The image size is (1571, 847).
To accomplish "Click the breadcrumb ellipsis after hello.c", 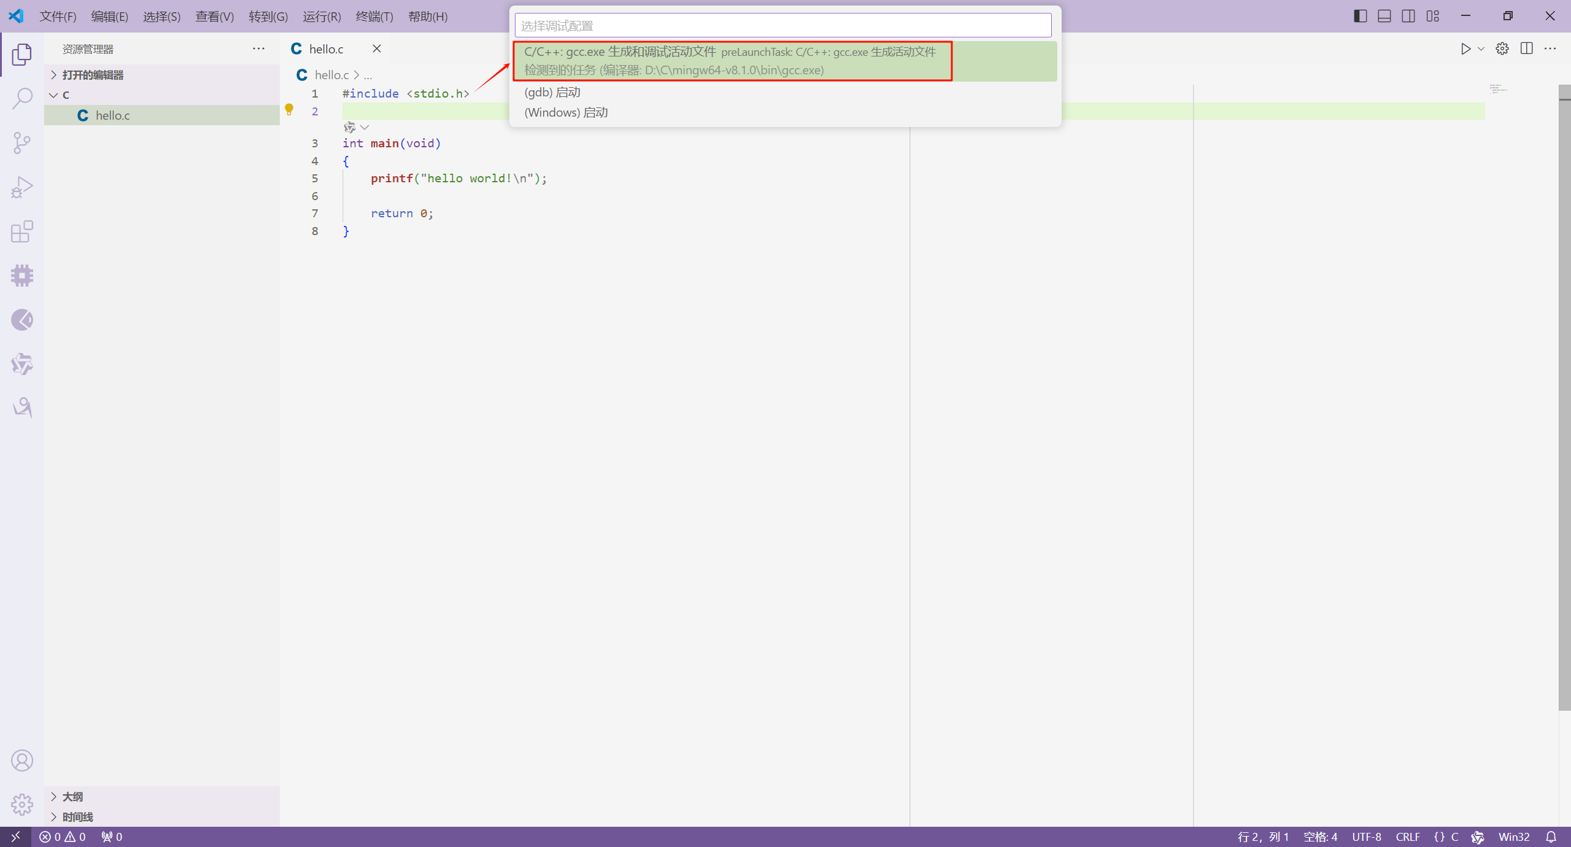I will (368, 75).
